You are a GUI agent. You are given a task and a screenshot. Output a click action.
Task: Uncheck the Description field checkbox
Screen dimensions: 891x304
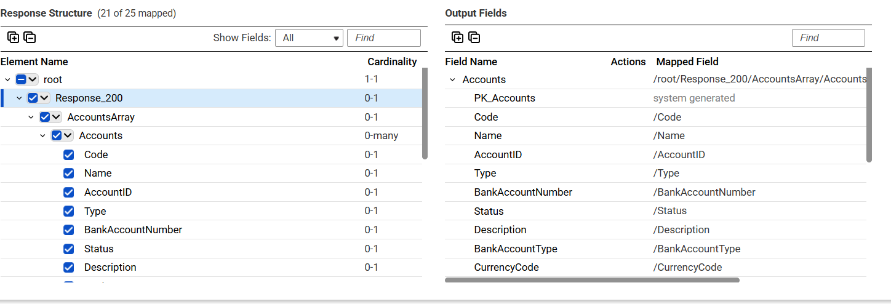point(69,267)
